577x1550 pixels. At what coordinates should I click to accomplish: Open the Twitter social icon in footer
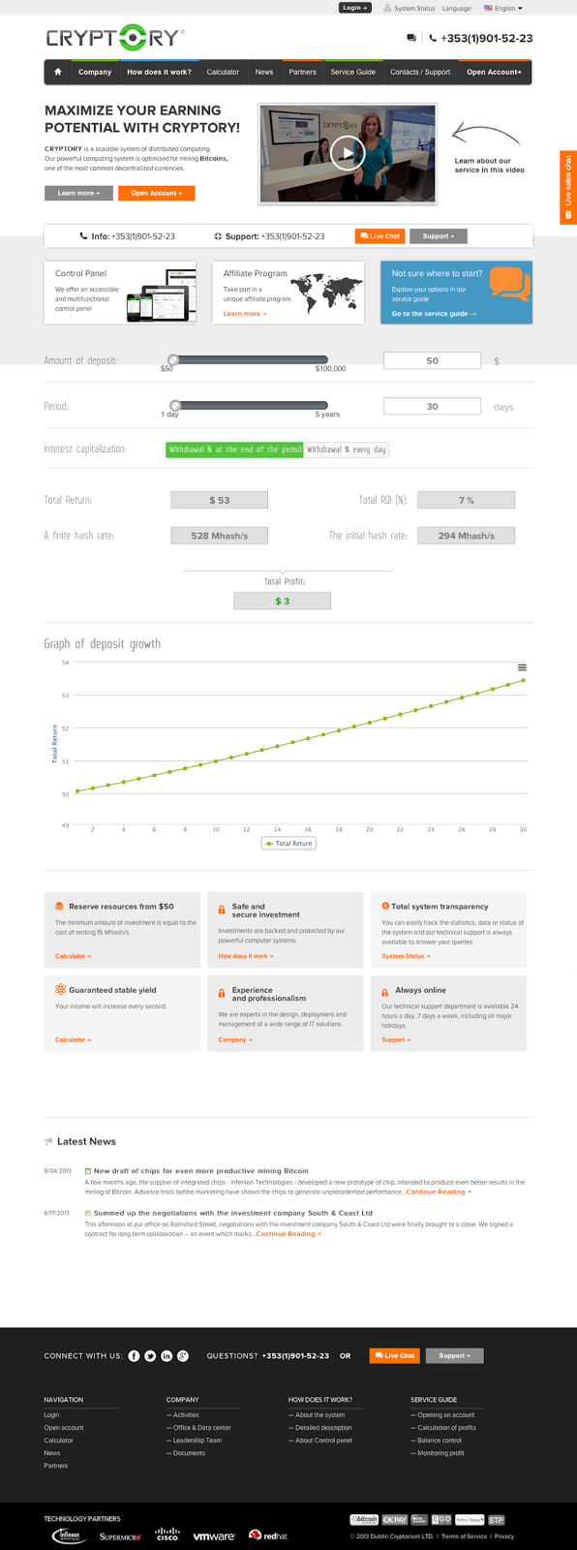tap(150, 1355)
